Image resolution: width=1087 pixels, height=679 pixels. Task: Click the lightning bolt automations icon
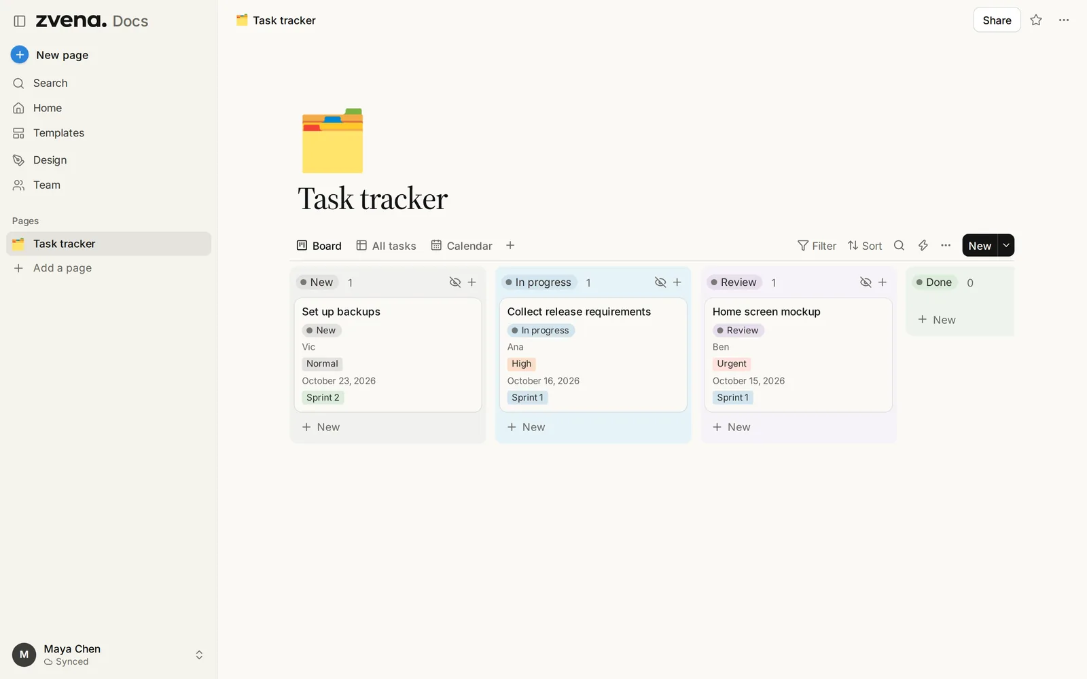pos(923,246)
